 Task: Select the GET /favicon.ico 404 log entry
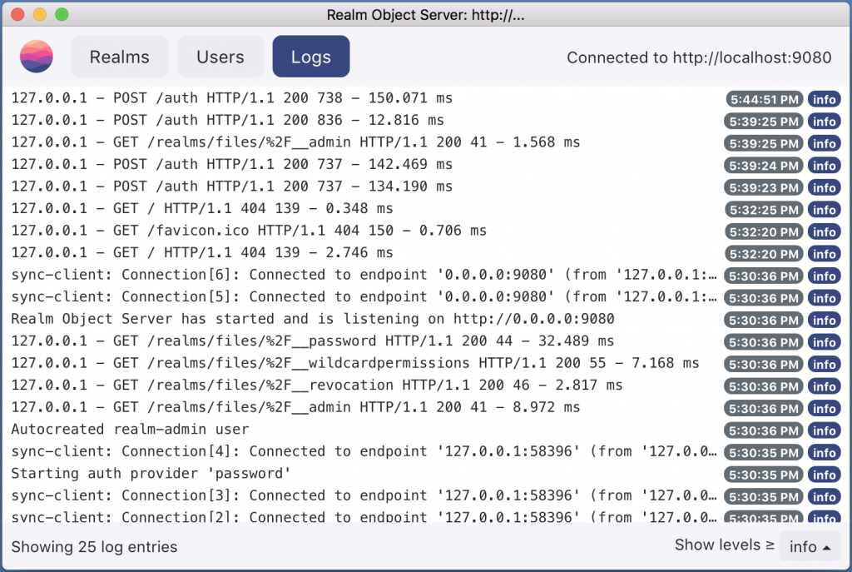pos(426,231)
